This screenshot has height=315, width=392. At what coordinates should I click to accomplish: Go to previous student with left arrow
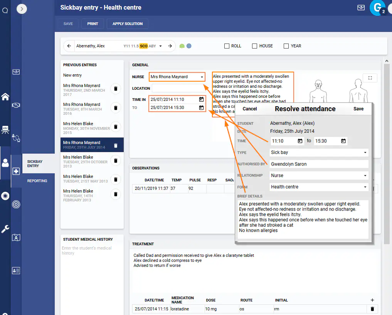click(69, 46)
